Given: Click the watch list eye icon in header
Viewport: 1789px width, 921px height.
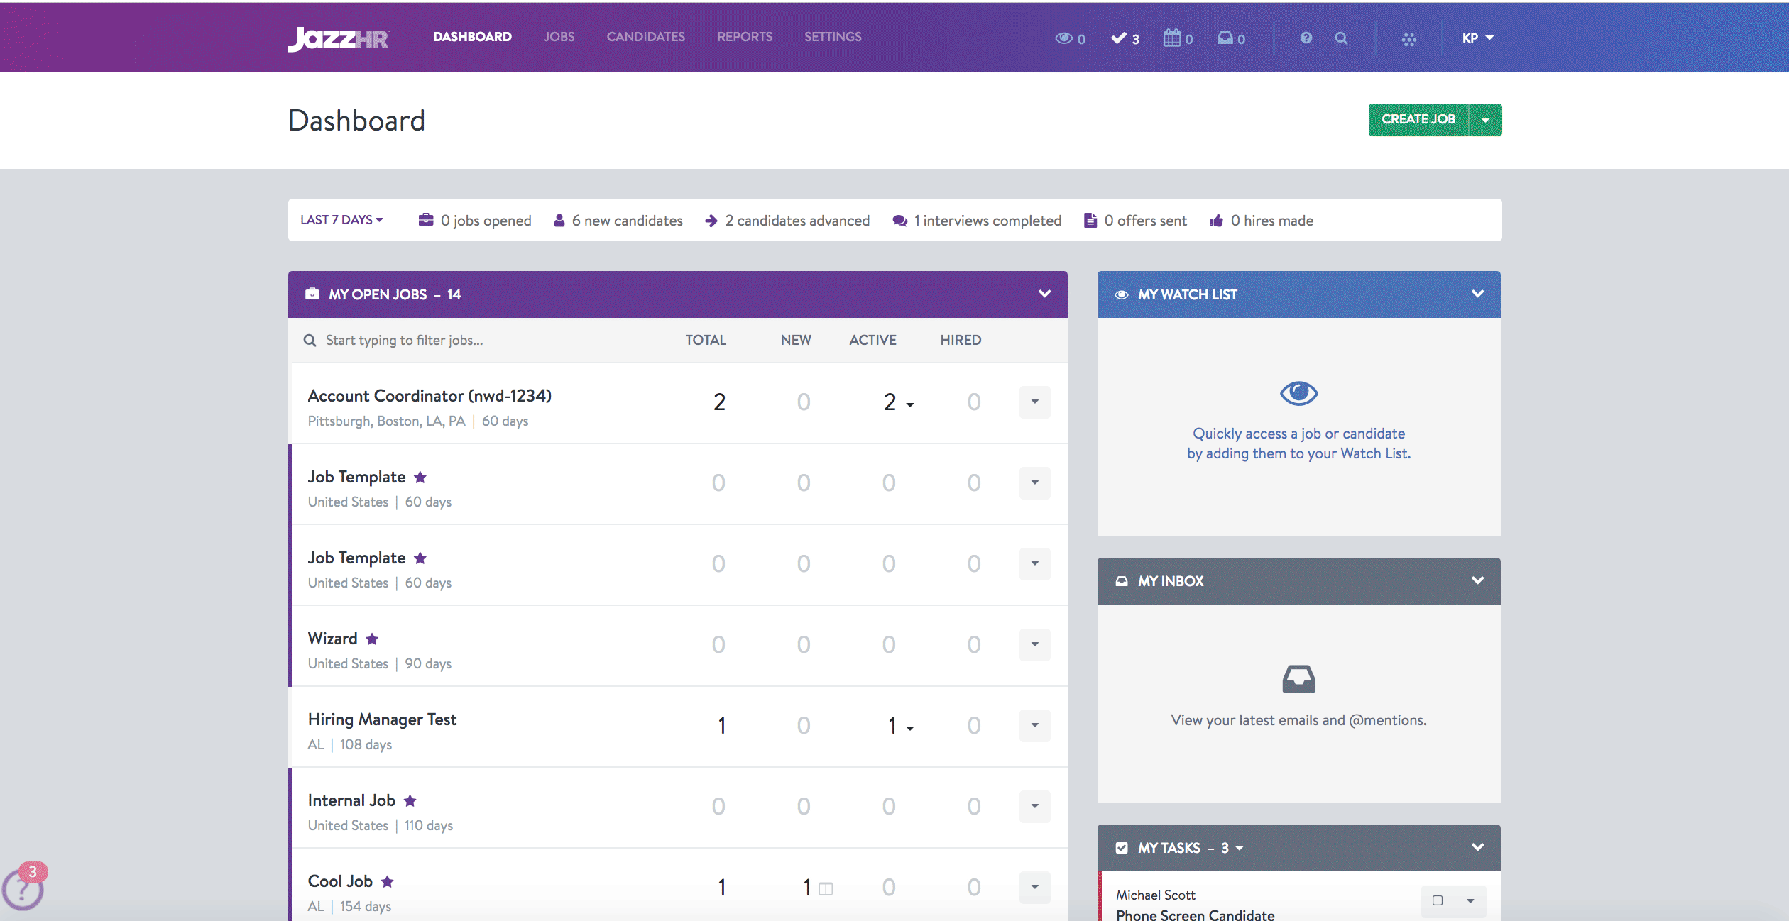Looking at the screenshot, I should coord(1063,38).
